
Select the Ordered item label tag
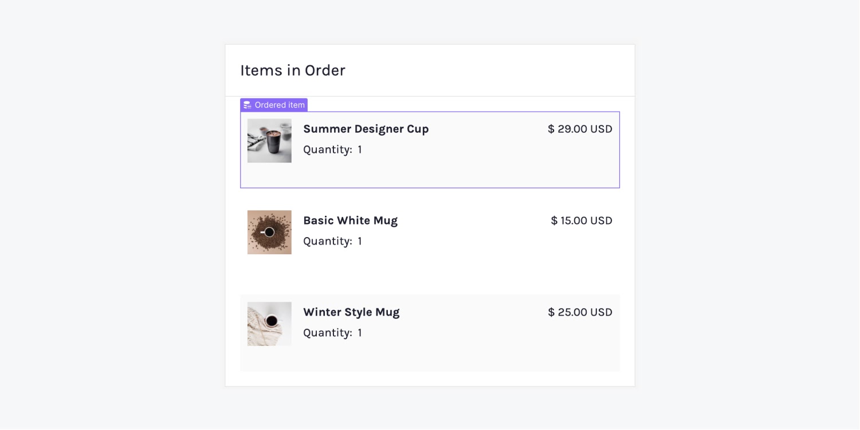[274, 105]
